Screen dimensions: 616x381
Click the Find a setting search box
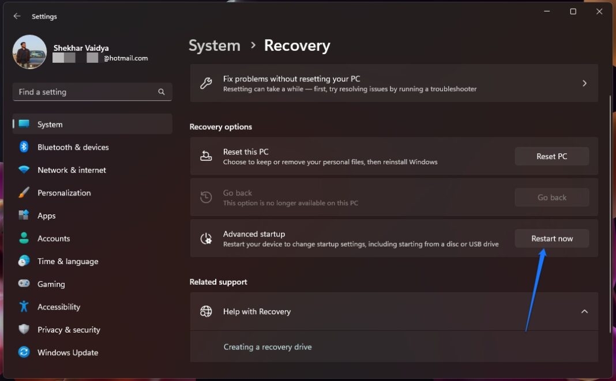[x=92, y=92]
